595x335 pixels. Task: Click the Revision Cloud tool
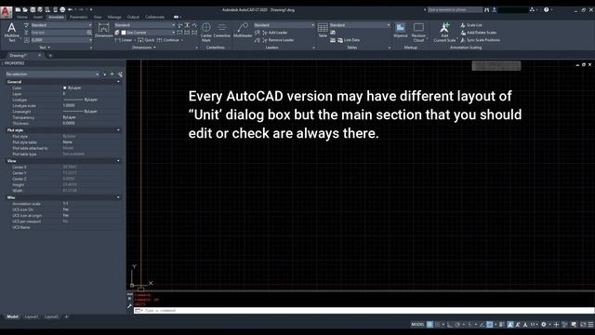(418, 32)
